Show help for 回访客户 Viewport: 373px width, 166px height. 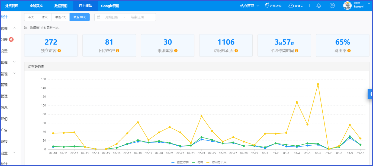pyautogui.click(x=118, y=51)
